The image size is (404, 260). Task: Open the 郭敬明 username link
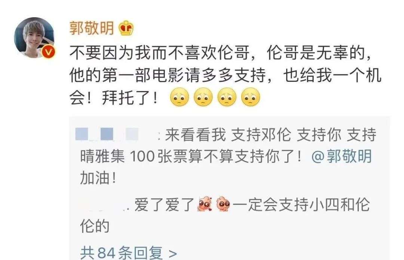(x=92, y=28)
